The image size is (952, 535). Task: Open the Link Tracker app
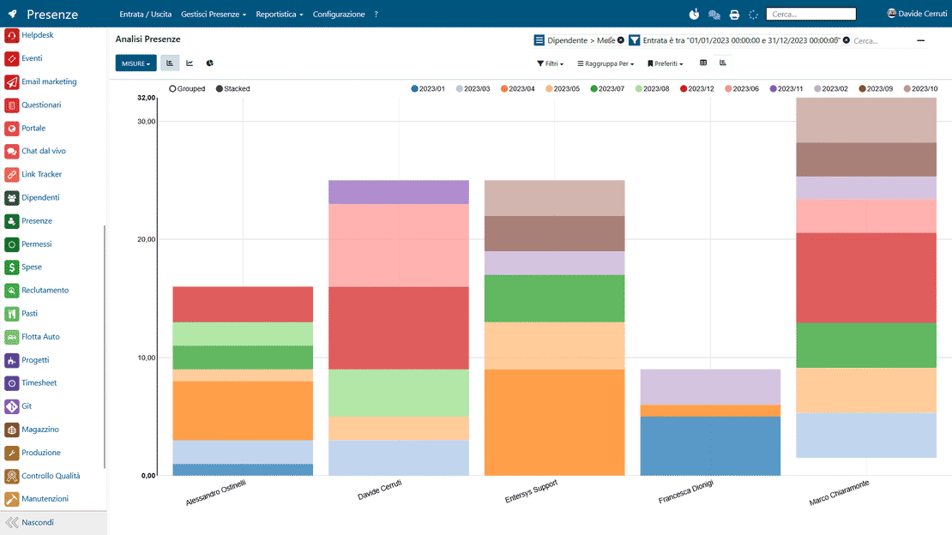[33, 174]
